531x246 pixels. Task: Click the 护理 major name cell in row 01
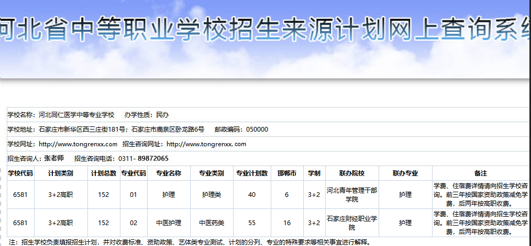[x=169, y=195]
